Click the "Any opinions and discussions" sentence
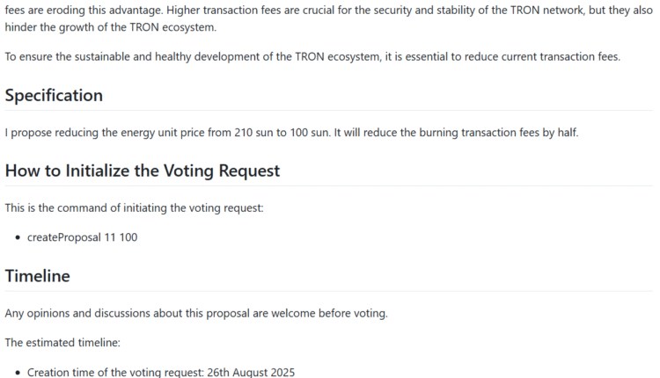 [195, 313]
